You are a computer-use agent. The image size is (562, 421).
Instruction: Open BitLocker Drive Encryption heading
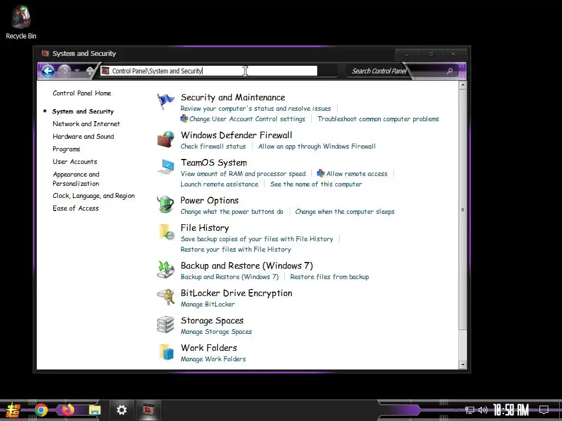pos(236,293)
